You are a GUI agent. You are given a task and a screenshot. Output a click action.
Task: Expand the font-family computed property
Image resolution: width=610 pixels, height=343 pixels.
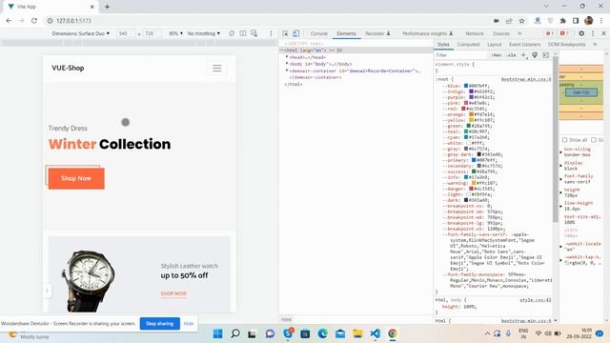pyautogui.click(x=561, y=179)
